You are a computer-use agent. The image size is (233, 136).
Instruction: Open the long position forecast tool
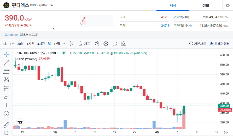pos(6,88)
